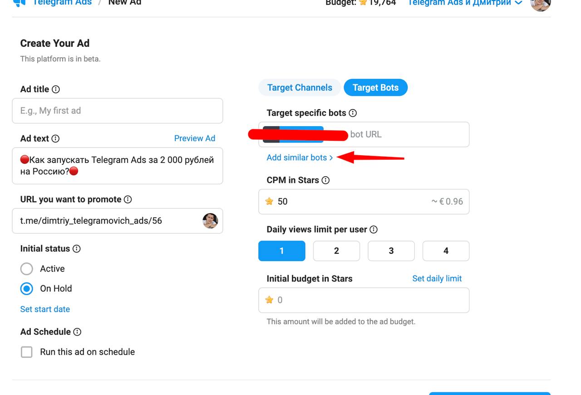
Task: Click the CPM in Stars value field
Action: coord(364,202)
